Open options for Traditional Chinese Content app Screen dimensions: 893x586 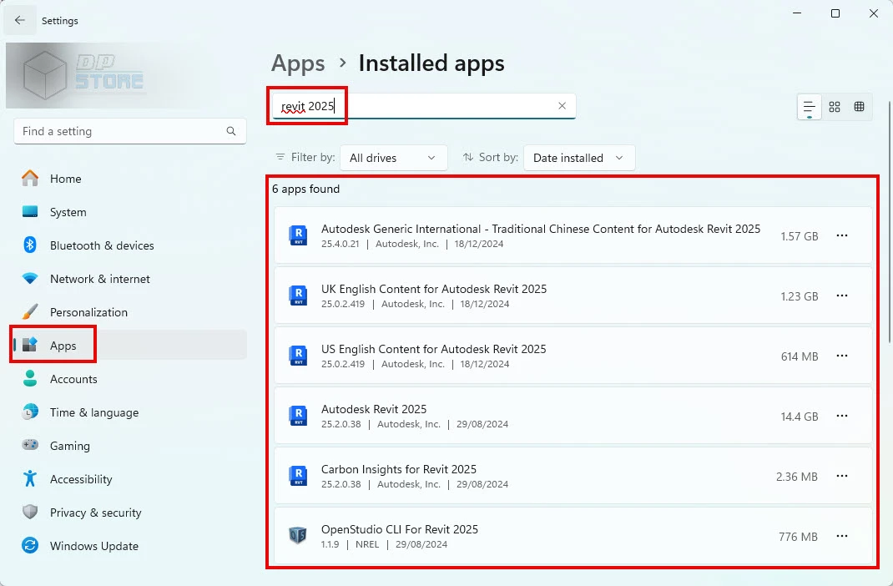pyautogui.click(x=842, y=235)
